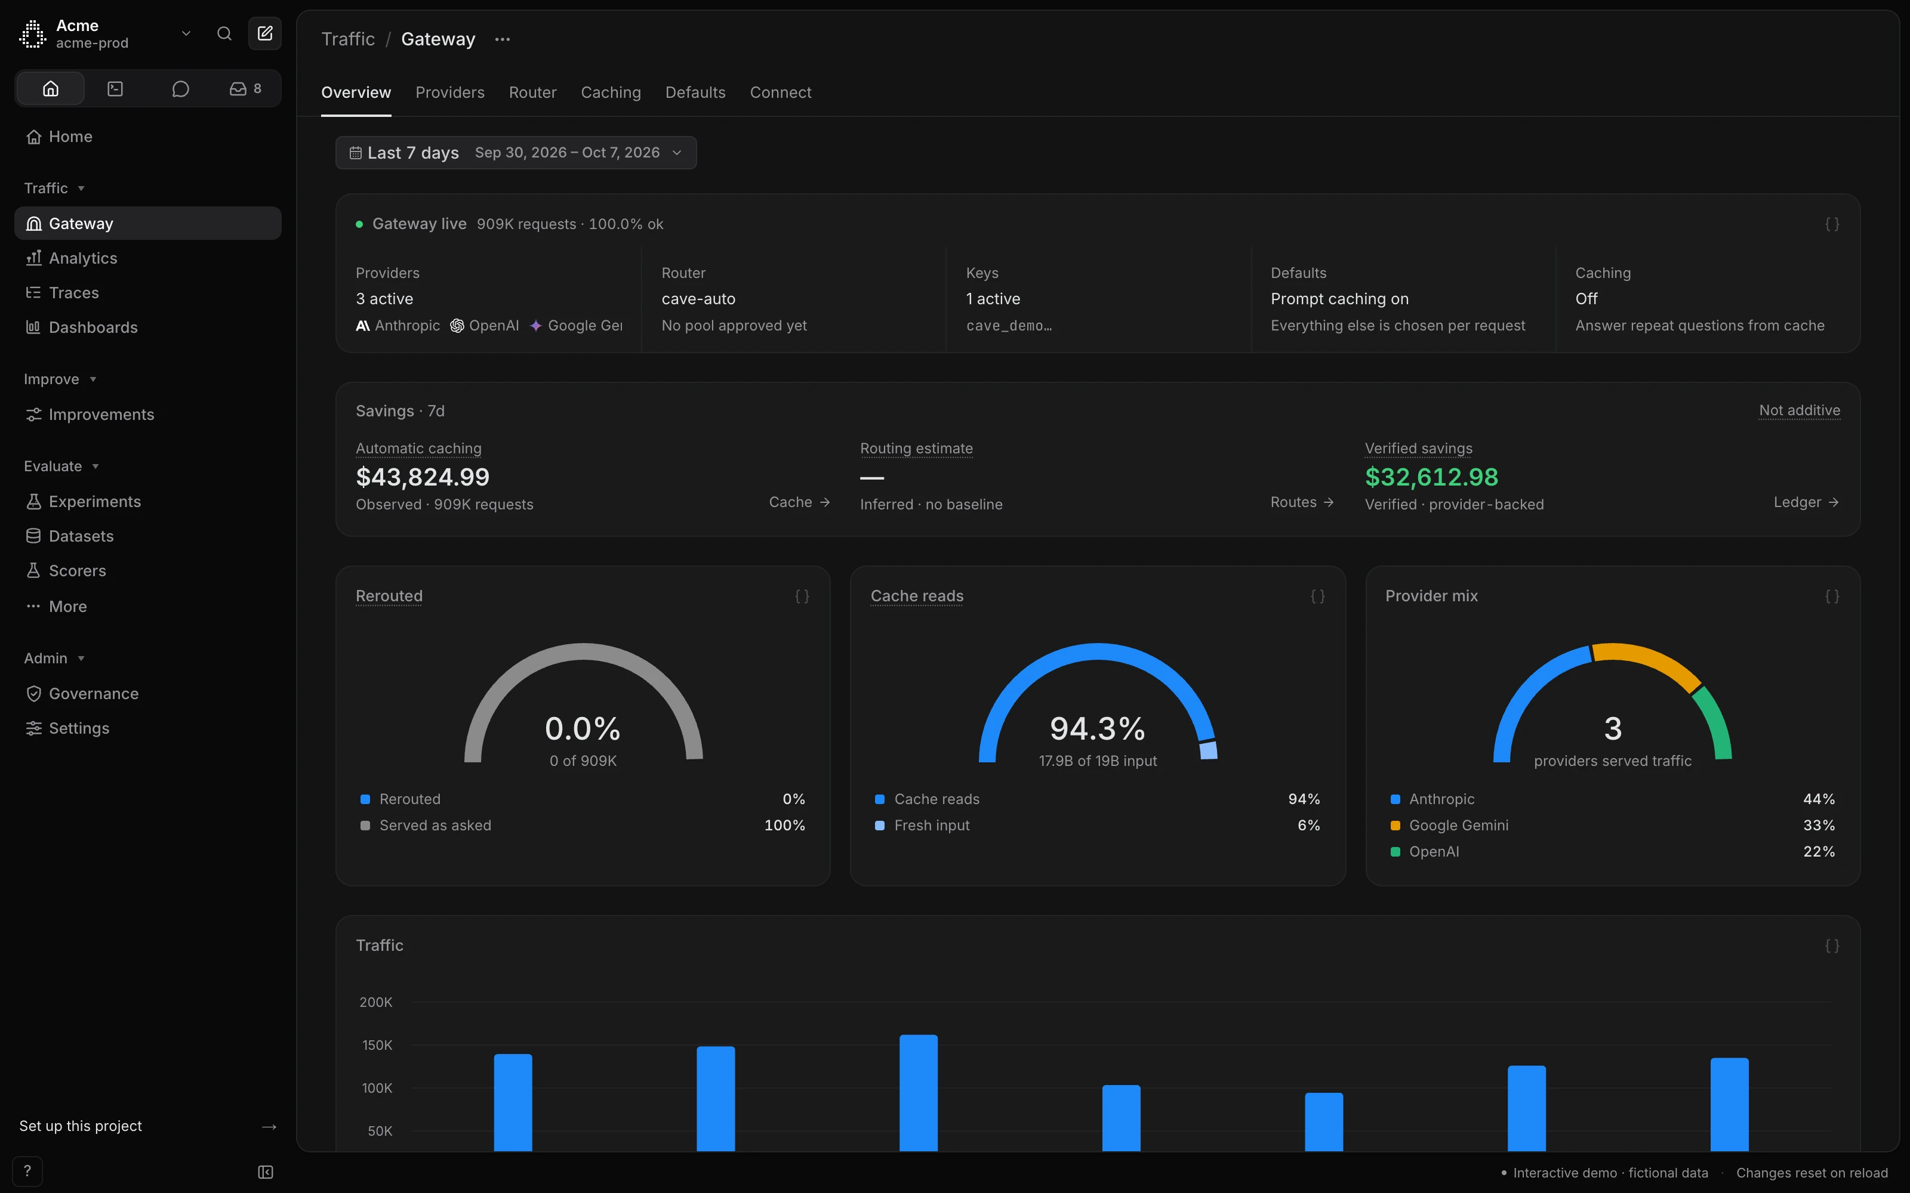Click the braces icon on Rerouted card
Viewport: 1910px width, 1193px height.
[x=802, y=596]
